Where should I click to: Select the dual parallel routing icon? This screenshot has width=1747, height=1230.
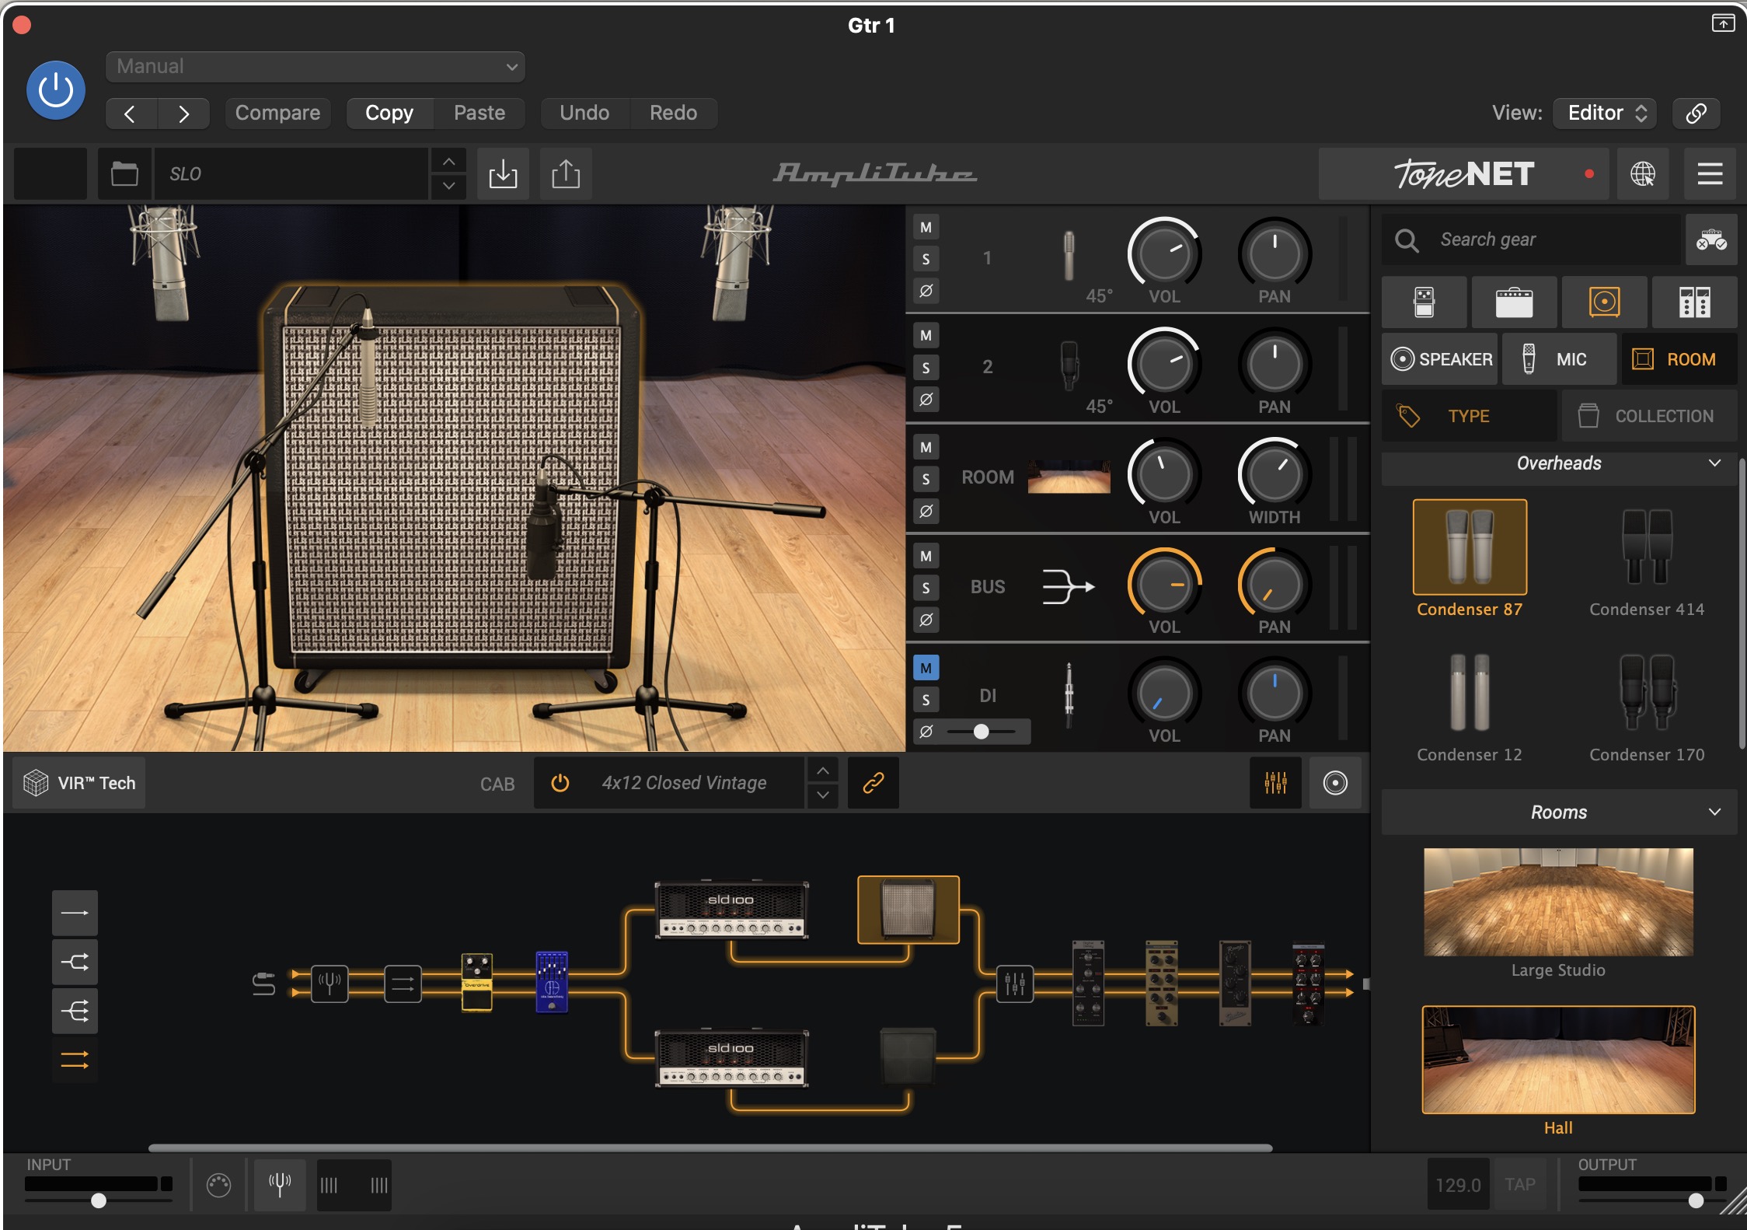[x=75, y=1060]
